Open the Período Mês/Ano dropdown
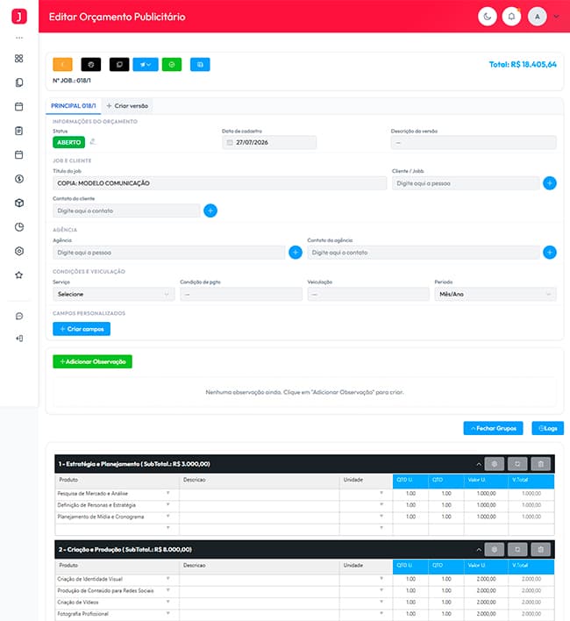Viewport: 570px width, 621px height. 495,294
